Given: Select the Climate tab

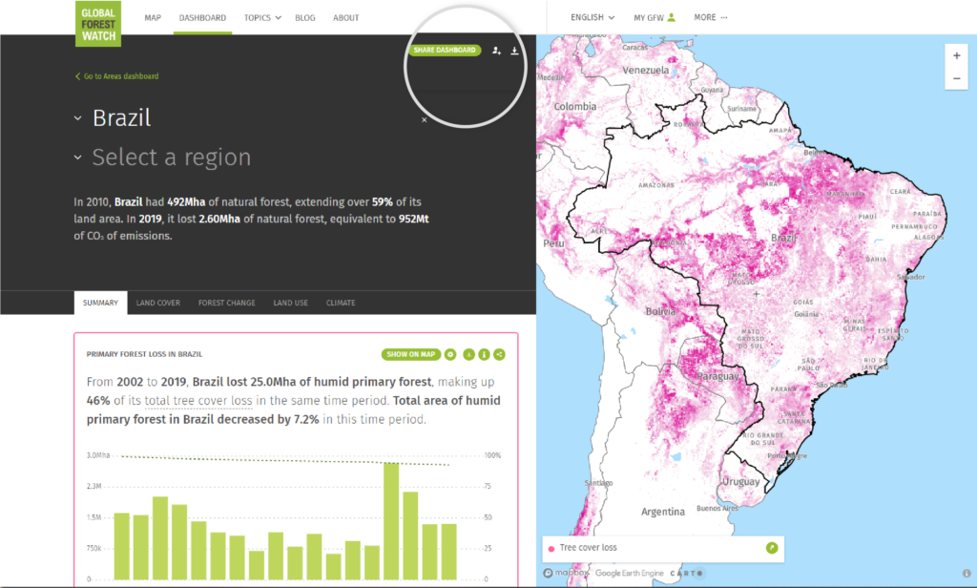Looking at the screenshot, I should (x=341, y=303).
